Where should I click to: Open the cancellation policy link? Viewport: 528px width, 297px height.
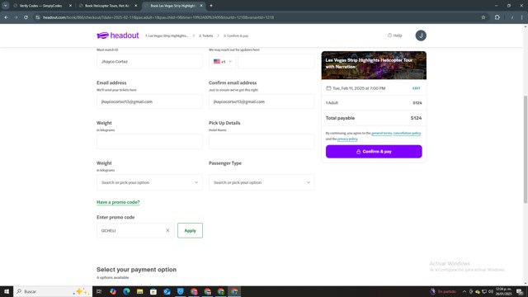coord(407,134)
